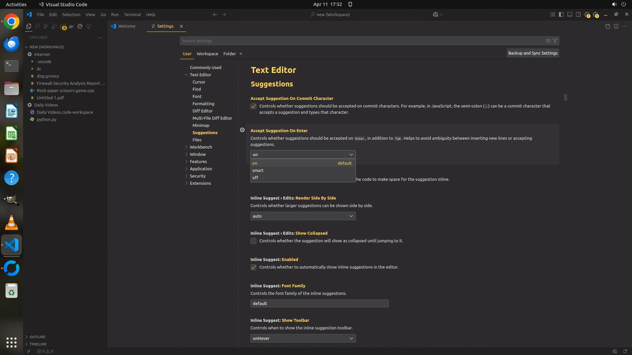Open Minimap in the settings tree
The height and width of the screenshot is (355, 632).
(x=201, y=125)
